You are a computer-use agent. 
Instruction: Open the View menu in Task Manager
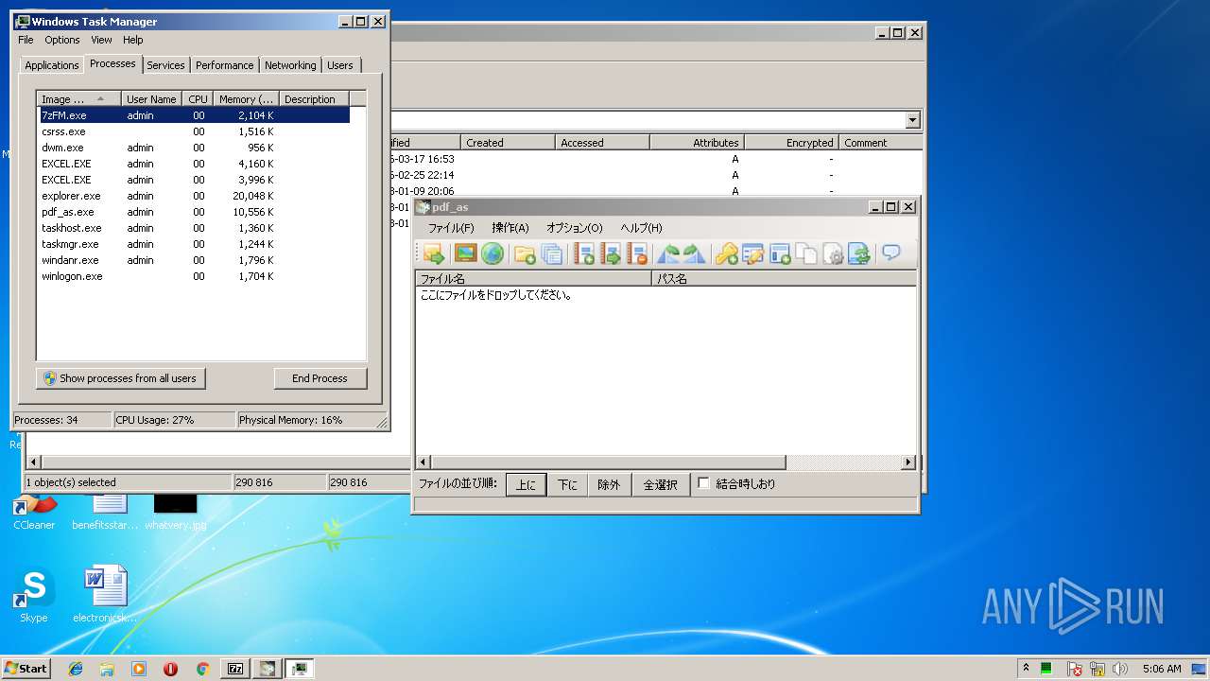point(101,40)
